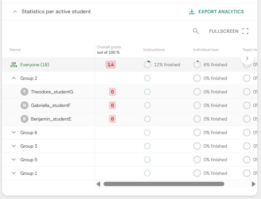Click the Group 3 row name
The width and height of the screenshot is (261, 199).
point(29,146)
